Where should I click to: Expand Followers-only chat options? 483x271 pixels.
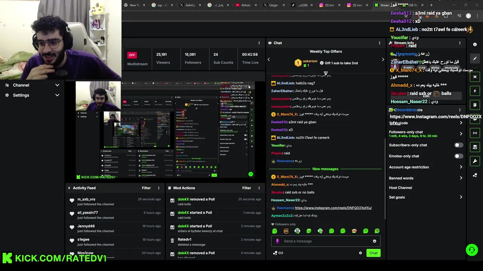461,134
